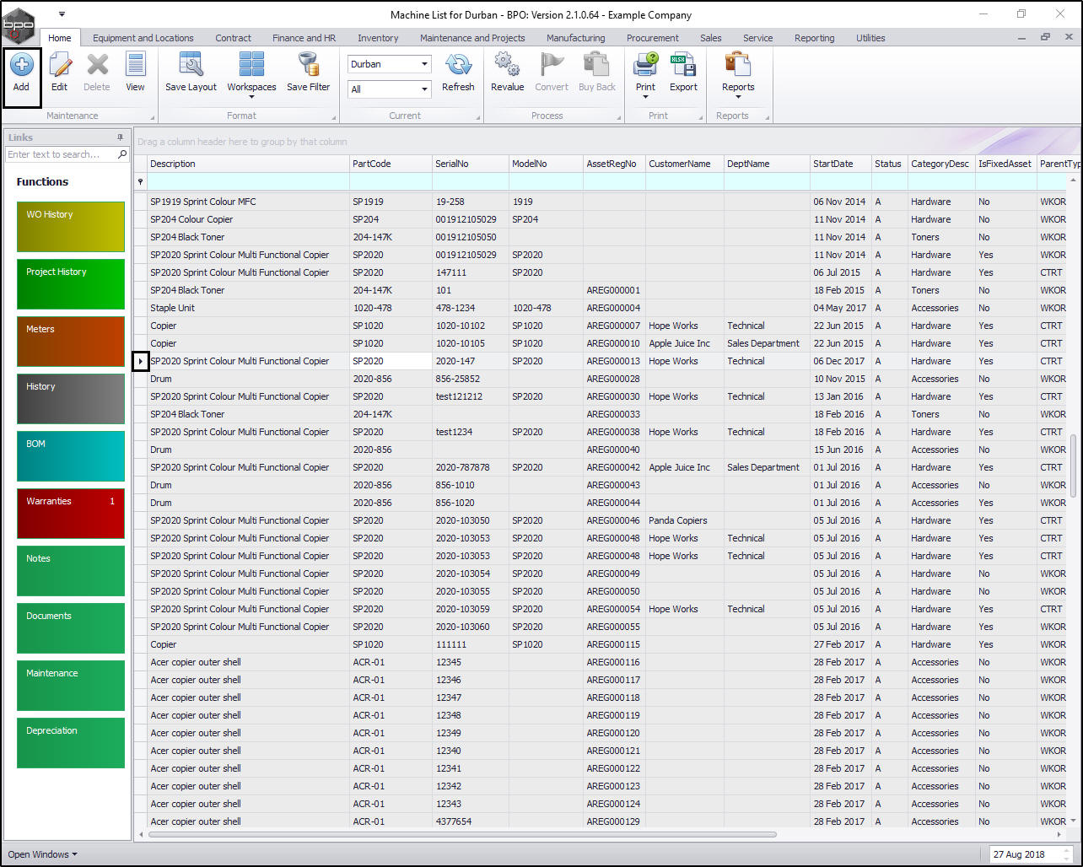Click the Warranties tile
This screenshot has height=867, width=1083.
(x=71, y=513)
